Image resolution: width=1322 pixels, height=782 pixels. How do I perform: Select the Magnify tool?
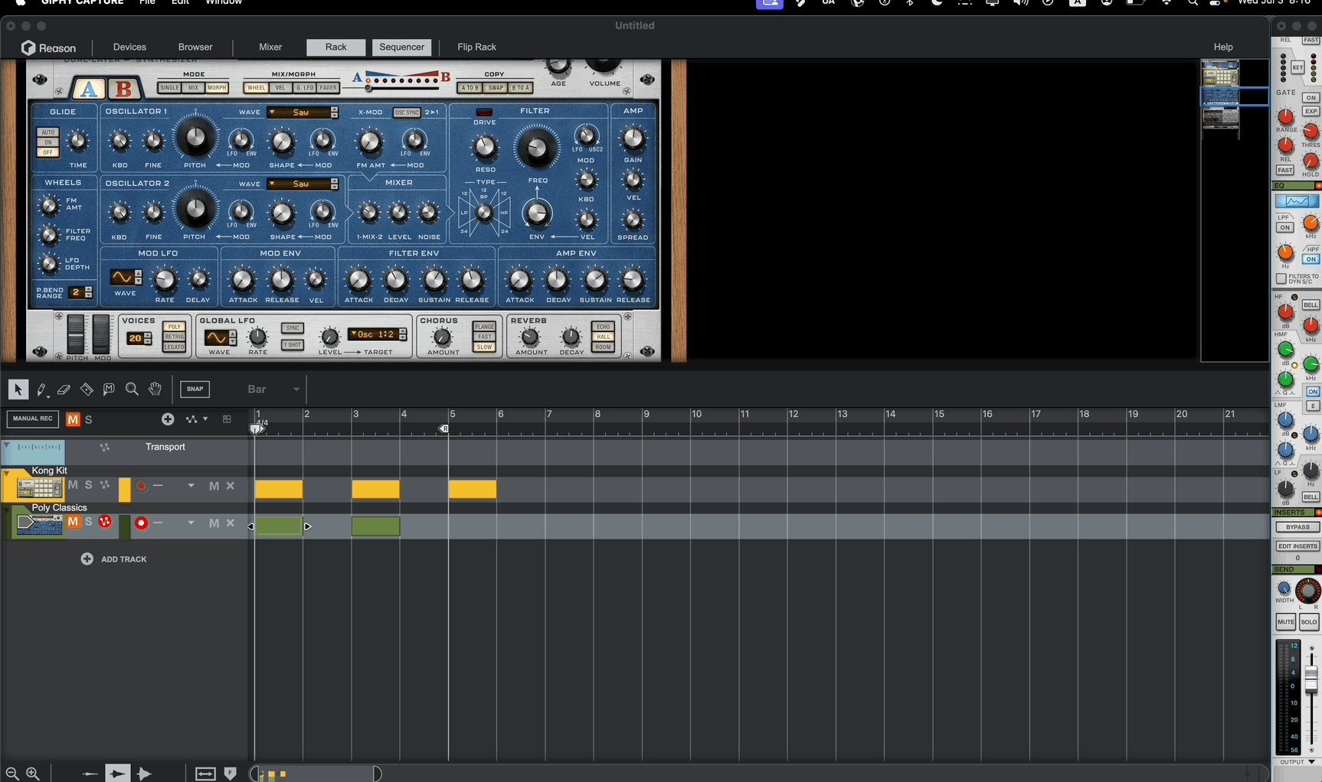coord(132,389)
